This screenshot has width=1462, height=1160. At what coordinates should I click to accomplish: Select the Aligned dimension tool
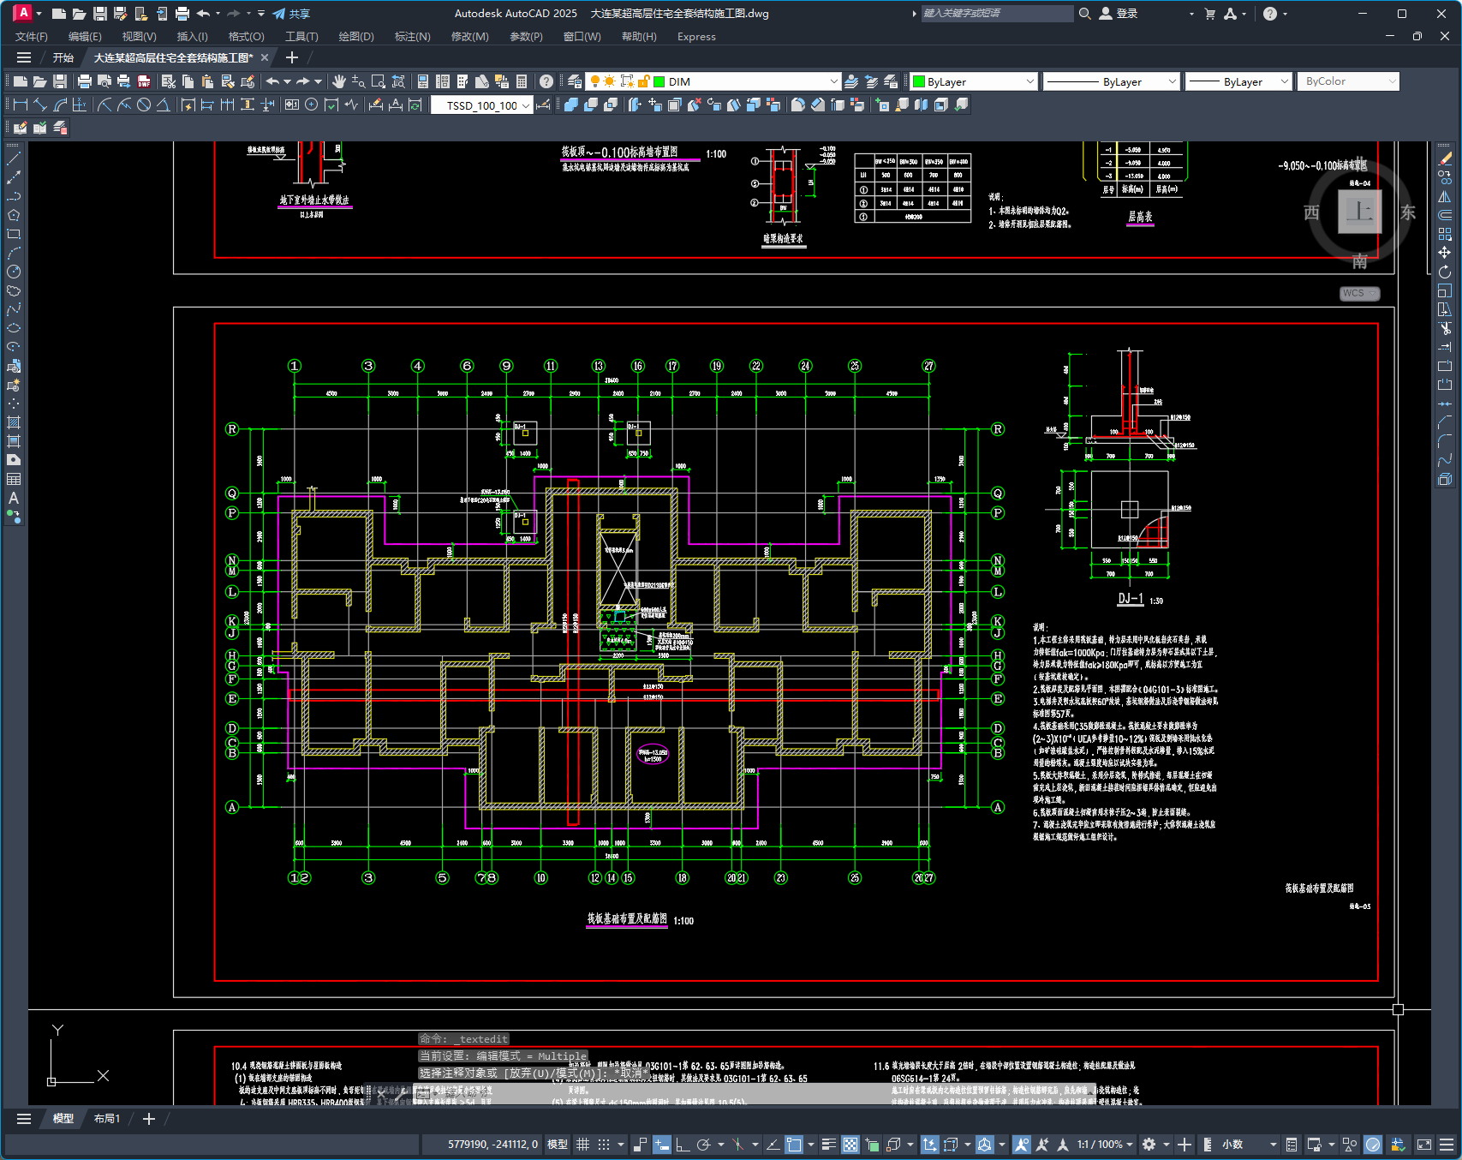tap(40, 105)
